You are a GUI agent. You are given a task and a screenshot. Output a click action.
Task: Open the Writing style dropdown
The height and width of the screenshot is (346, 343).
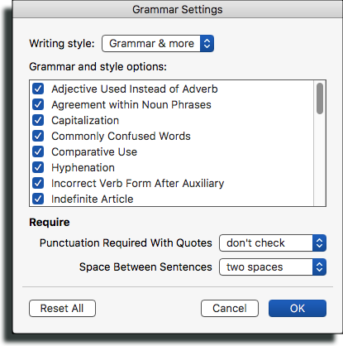point(158,44)
